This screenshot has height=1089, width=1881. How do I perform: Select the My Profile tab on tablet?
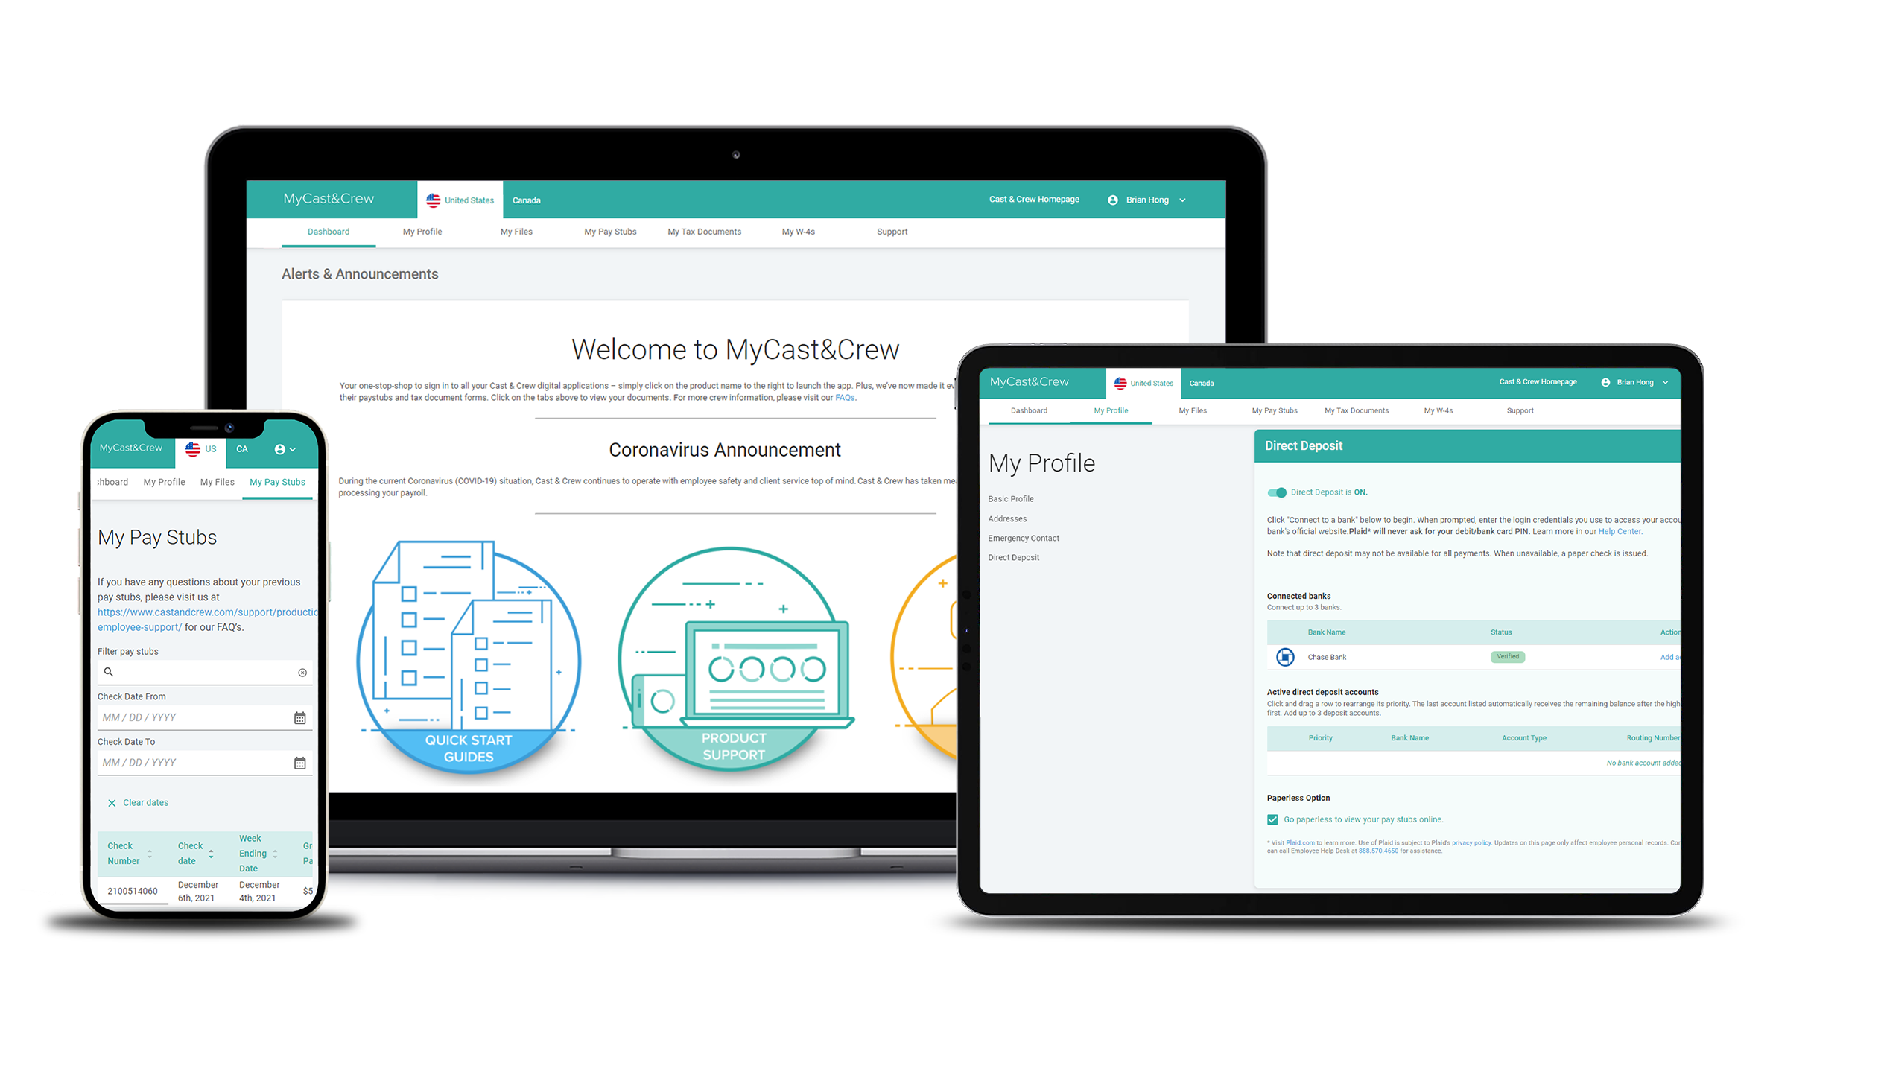click(x=1107, y=411)
